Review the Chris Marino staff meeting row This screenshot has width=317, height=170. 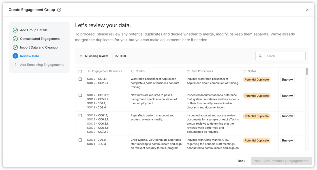(x=287, y=140)
